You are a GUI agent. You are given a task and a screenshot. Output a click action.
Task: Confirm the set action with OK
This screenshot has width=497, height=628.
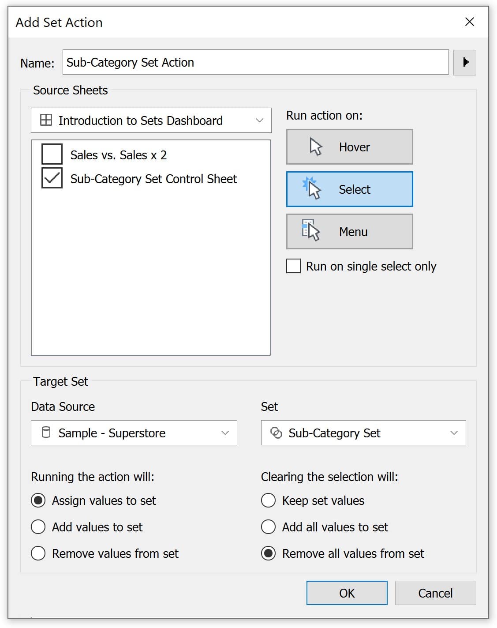[x=347, y=593]
